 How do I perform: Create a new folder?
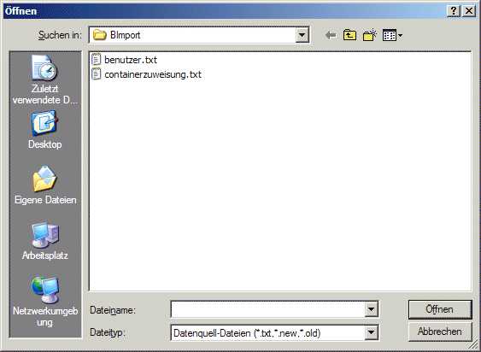click(x=370, y=35)
